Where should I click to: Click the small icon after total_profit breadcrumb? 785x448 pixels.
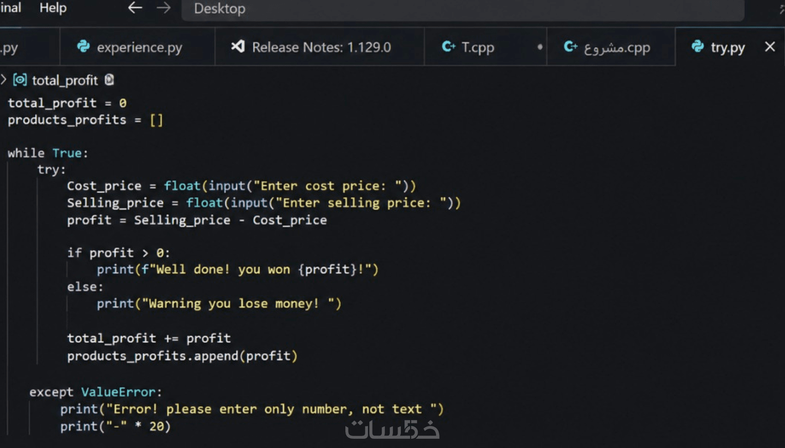tap(109, 80)
